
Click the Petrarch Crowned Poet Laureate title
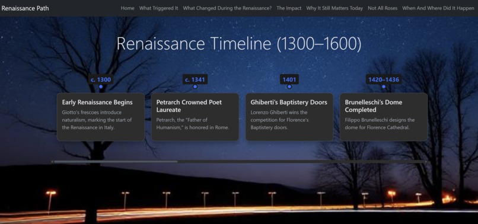(189, 105)
